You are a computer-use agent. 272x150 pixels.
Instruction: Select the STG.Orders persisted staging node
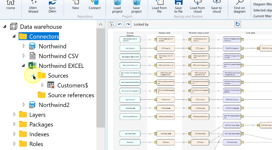coord(200,142)
